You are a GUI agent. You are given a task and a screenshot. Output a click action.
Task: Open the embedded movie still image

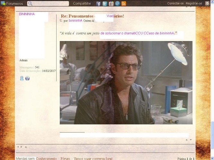pos(126,83)
